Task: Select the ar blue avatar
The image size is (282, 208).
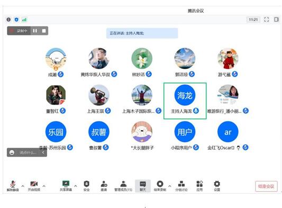Action: tap(228, 132)
